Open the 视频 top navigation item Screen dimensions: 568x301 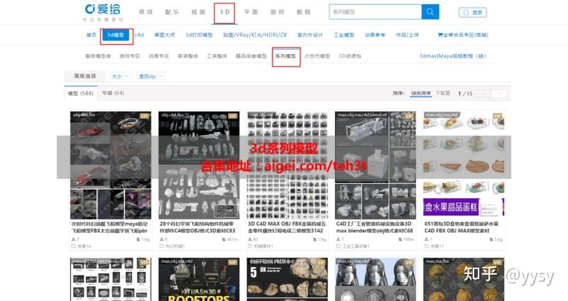click(x=199, y=12)
